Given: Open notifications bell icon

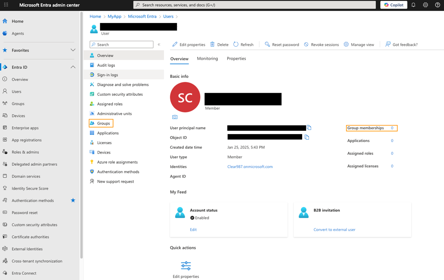Looking at the screenshot, I should 413,5.
